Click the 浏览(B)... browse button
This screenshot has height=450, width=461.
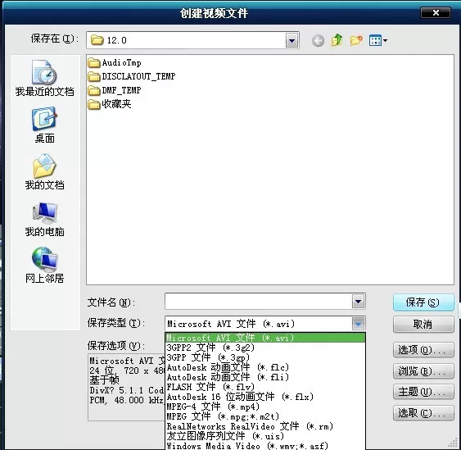423,371
